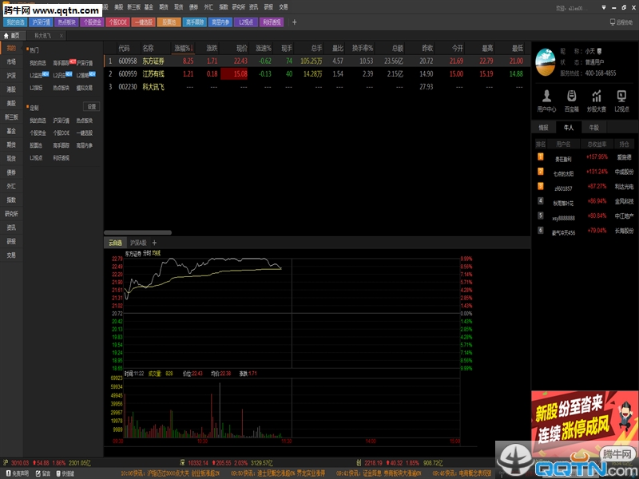Click the 一键选股 toolbar button
Viewport: 639px width, 479px height.
144,22
